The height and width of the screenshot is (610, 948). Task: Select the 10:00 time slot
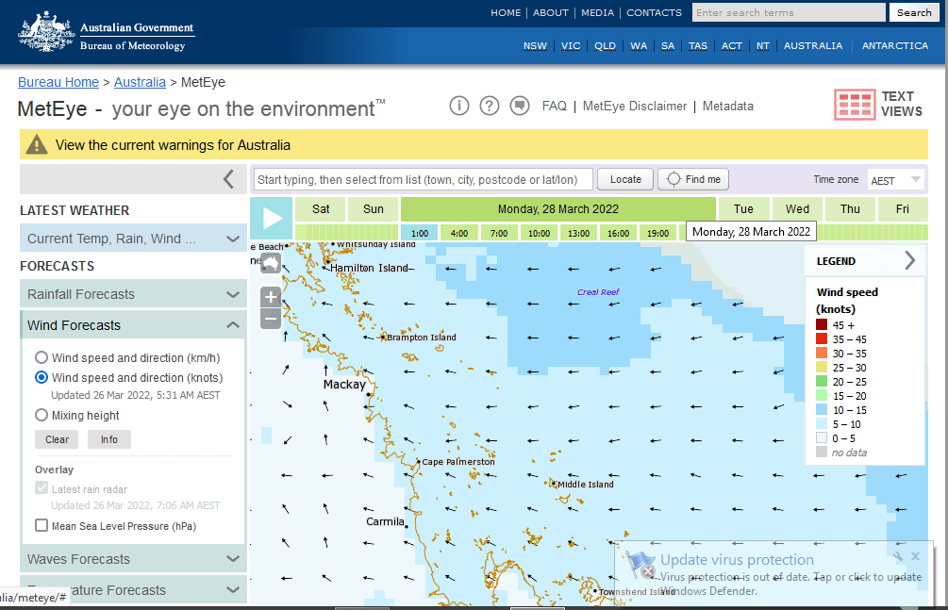pyautogui.click(x=539, y=233)
